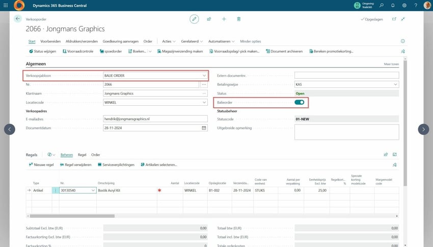This screenshot has width=433, height=247.
Task: Open notifications bell in top bar
Action: tap(393, 5)
